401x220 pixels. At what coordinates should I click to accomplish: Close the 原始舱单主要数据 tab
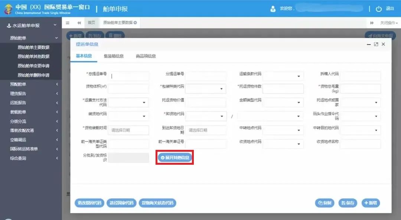(135, 23)
